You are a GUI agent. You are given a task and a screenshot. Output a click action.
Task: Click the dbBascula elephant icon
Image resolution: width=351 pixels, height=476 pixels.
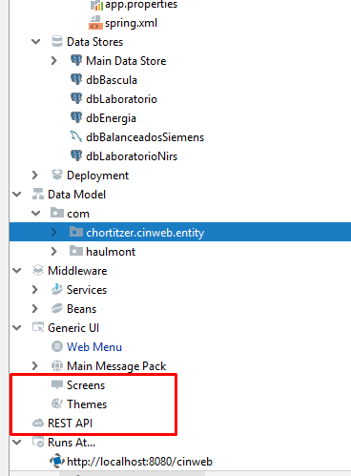[76, 79]
